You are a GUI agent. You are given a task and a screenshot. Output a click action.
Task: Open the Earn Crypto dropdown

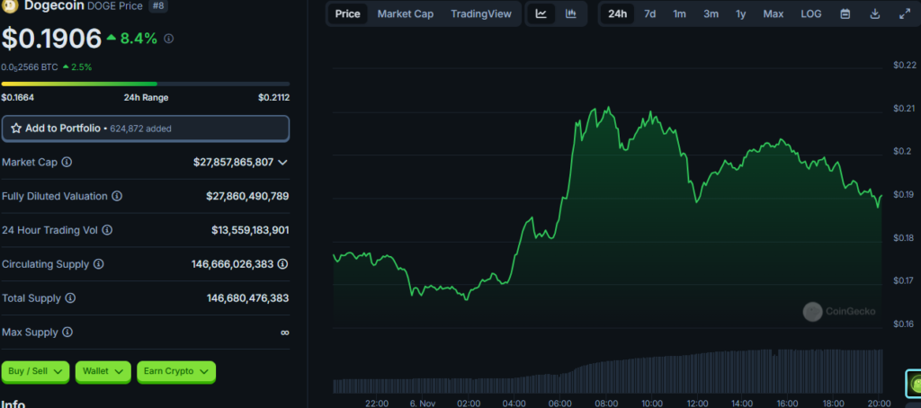click(x=176, y=371)
